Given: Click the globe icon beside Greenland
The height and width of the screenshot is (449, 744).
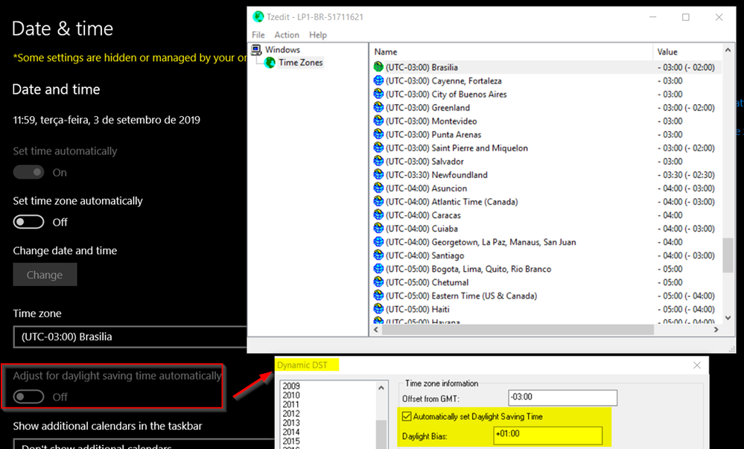Looking at the screenshot, I should (x=378, y=107).
